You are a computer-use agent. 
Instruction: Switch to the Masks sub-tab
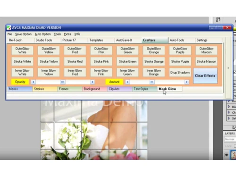(20, 89)
